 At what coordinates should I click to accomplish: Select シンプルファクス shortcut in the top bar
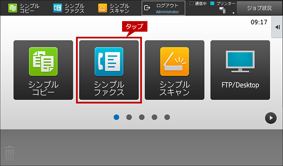click(68, 8)
